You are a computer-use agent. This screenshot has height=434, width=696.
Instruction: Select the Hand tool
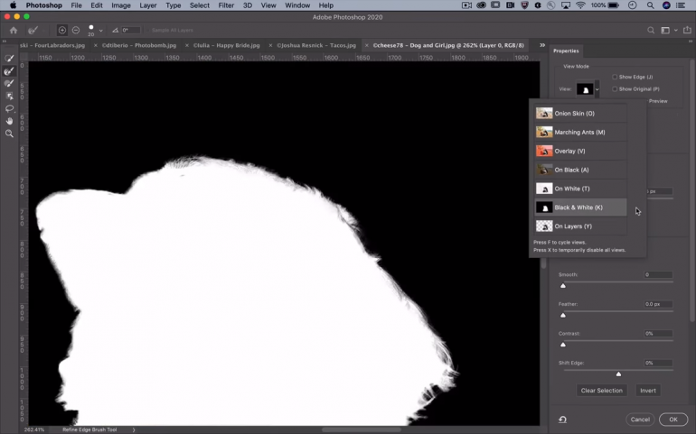click(10, 121)
